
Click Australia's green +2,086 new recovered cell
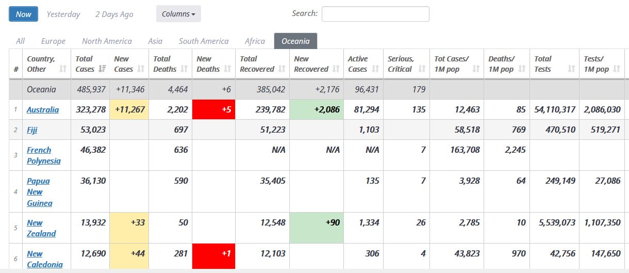[x=316, y=109]
